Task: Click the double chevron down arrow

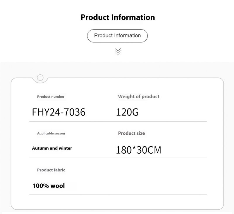Action: (x=118, y=52)
